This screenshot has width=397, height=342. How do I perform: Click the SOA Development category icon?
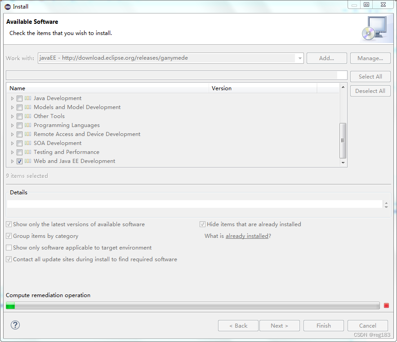coord(28,143)
